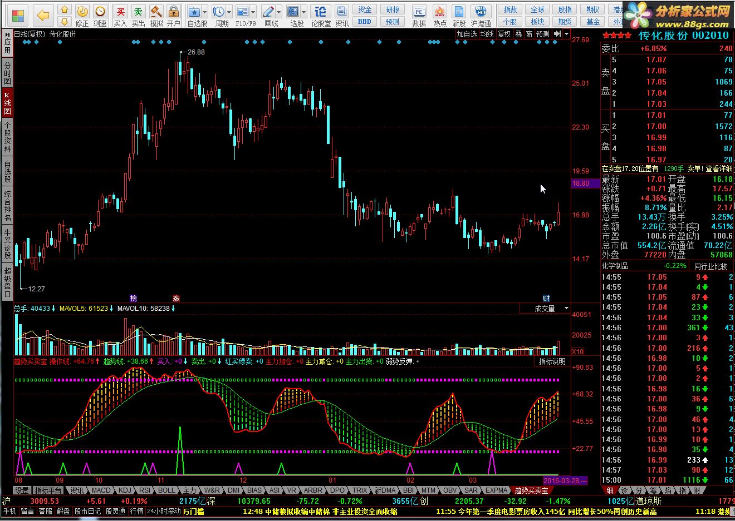Open 手机 in the bottom status bar
The image size is (735, 521).
(9, 512)
